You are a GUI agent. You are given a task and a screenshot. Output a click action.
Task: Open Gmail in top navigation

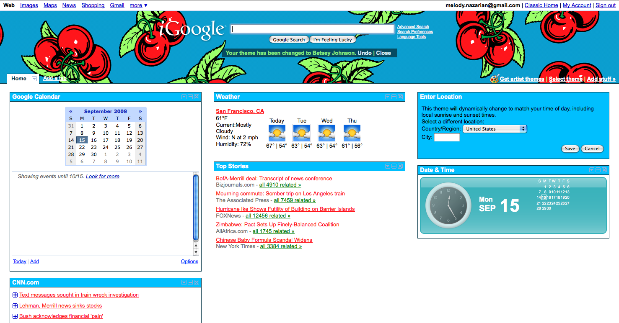[117, 5]
